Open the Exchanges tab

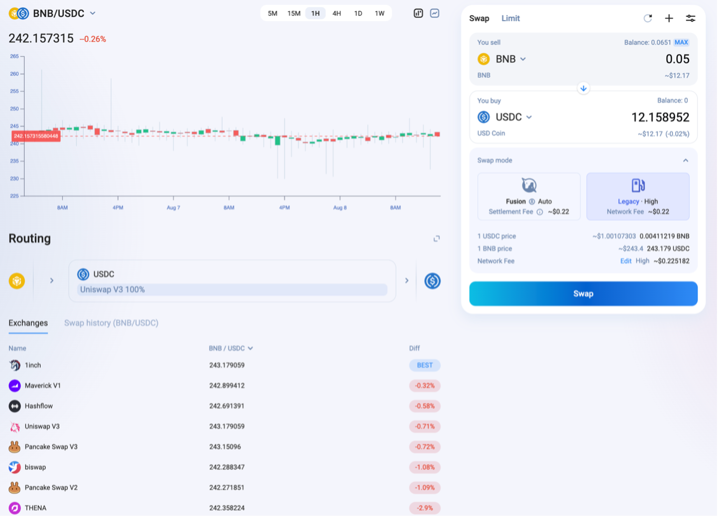[28, 323]
